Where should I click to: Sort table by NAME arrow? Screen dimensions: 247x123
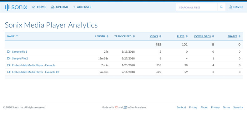(x=17, y=36)
